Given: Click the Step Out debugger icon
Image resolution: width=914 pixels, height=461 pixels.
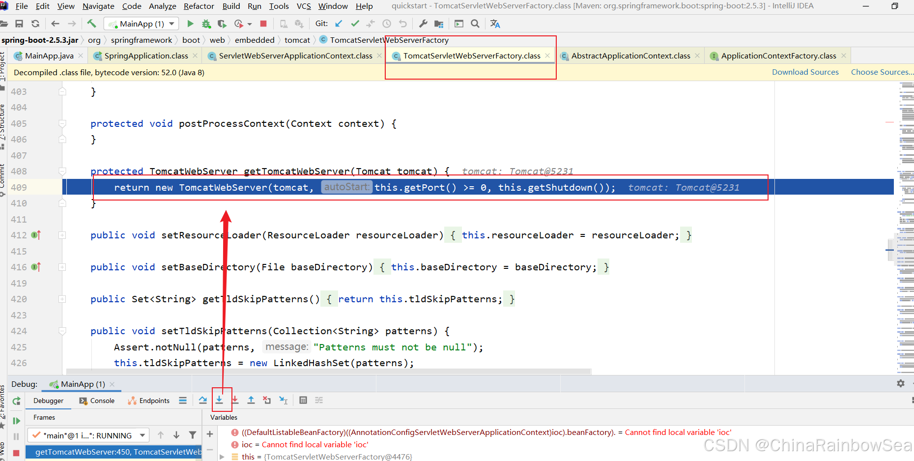Looking at the screenshot, I should coord(251,400).
